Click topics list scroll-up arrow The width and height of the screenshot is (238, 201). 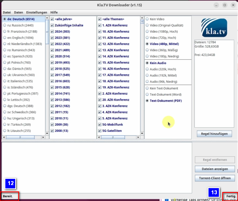142,18
